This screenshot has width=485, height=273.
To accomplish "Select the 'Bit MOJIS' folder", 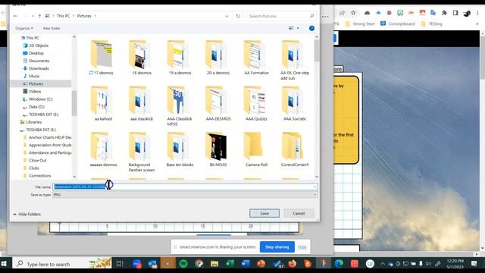I will (x=218, y=150).
